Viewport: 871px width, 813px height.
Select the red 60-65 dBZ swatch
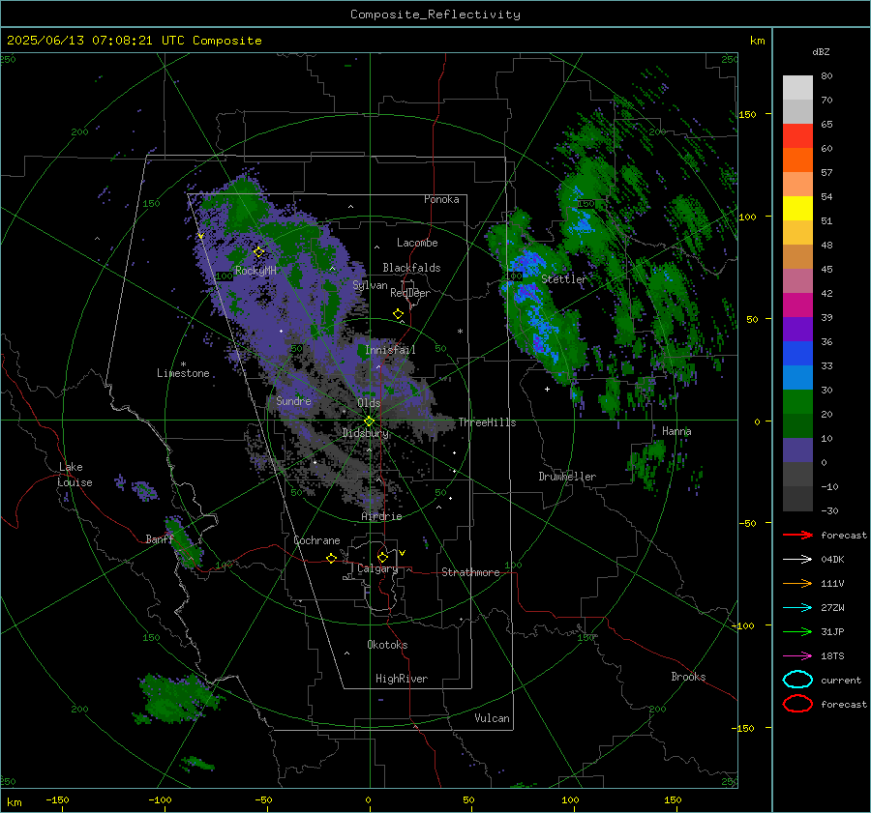click(x=797, y=136)
